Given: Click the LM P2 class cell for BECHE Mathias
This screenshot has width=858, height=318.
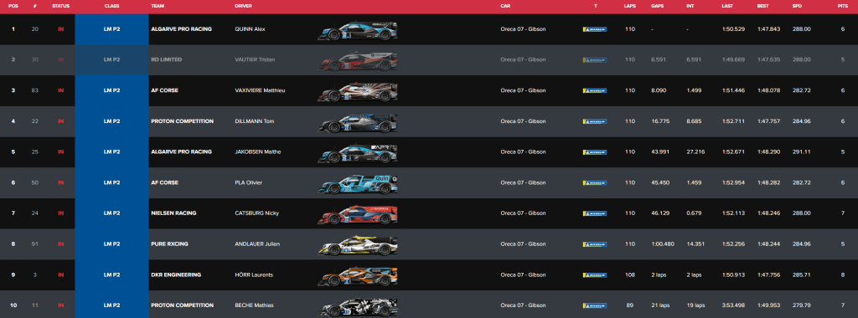Looking at the screenshot, I should [x=111, y=305].
